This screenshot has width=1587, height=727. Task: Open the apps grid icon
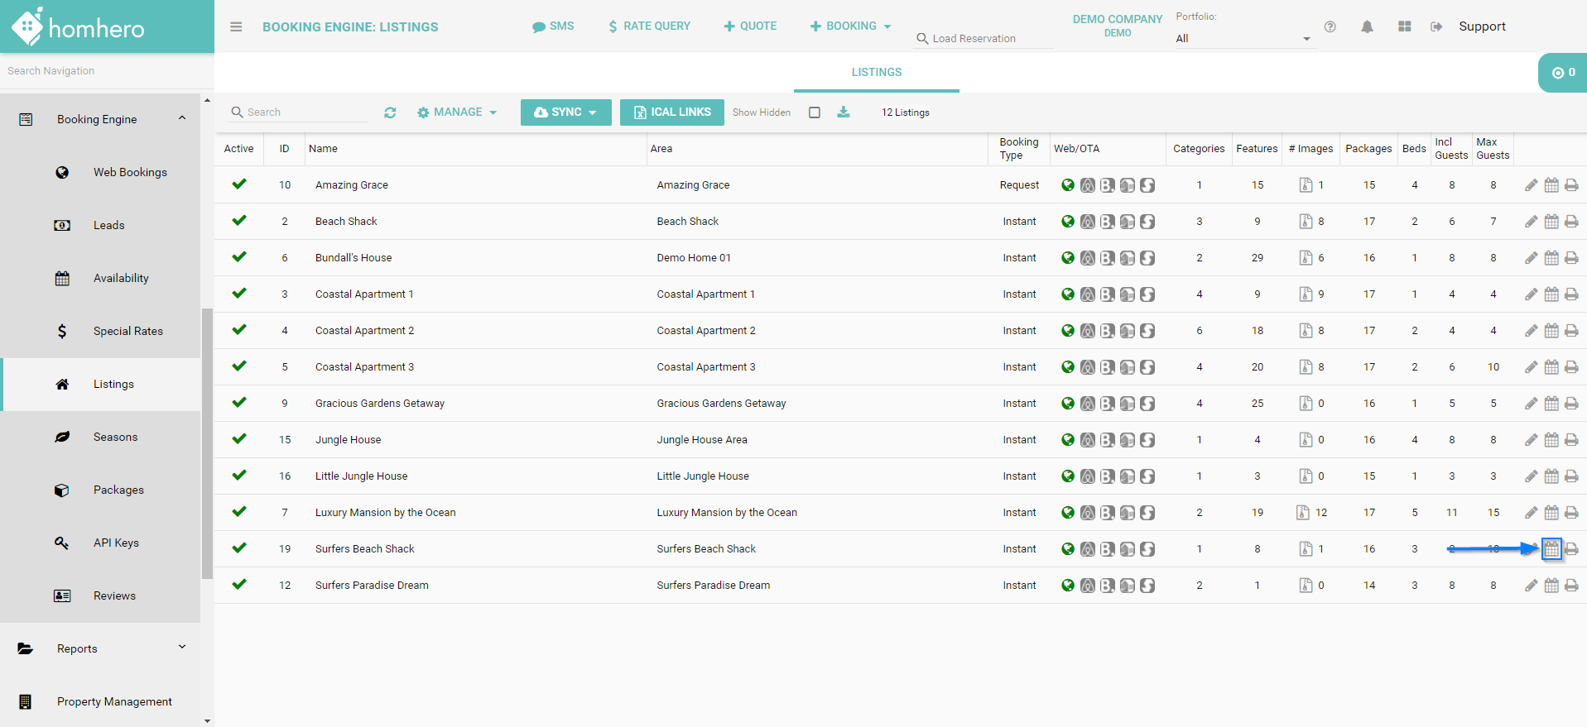(x=1404, y=26)
